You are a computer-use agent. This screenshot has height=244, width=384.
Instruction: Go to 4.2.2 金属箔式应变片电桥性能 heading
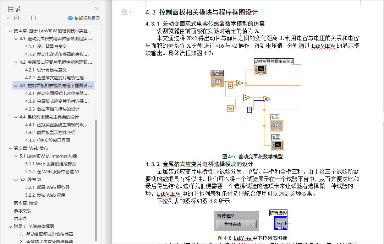57,78
